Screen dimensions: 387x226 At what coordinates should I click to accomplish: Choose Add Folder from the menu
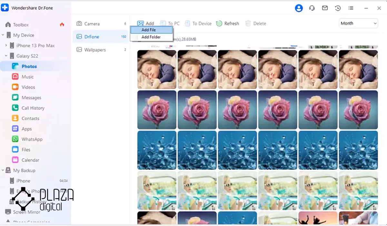(x=152, y=37)
